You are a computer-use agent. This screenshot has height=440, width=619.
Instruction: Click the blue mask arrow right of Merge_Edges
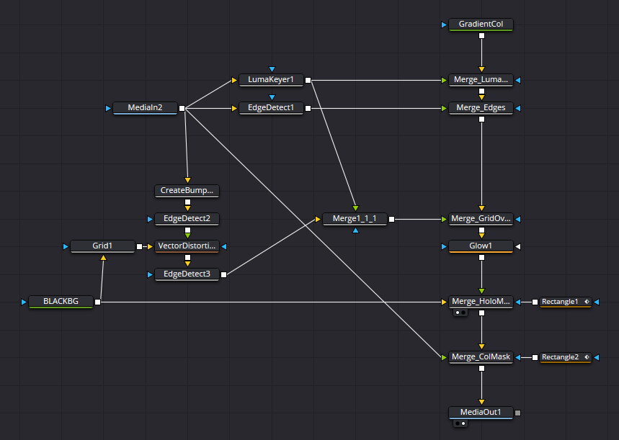coord(518,108)
